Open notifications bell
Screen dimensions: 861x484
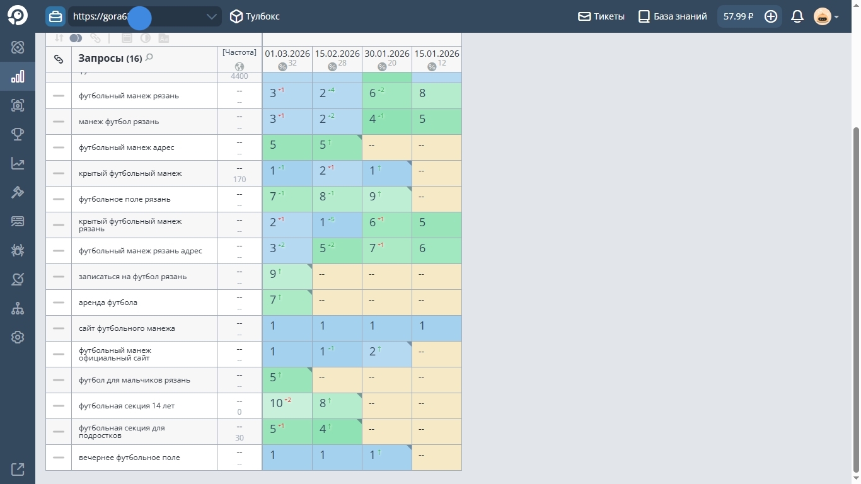point(797,16)
